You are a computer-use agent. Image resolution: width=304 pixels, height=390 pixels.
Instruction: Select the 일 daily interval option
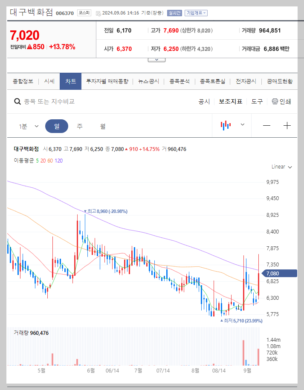point(57,126)
